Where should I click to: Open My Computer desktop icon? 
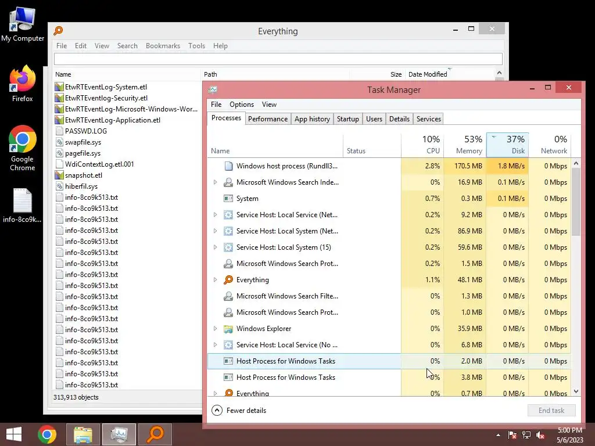pyautogui.click(x=23, y=24)
